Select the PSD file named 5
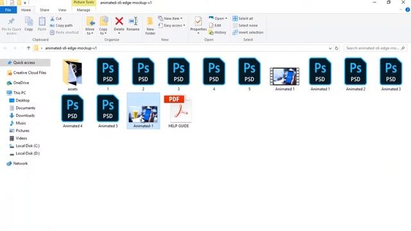Viewport: 411px width, 231px height. point(249,74)
